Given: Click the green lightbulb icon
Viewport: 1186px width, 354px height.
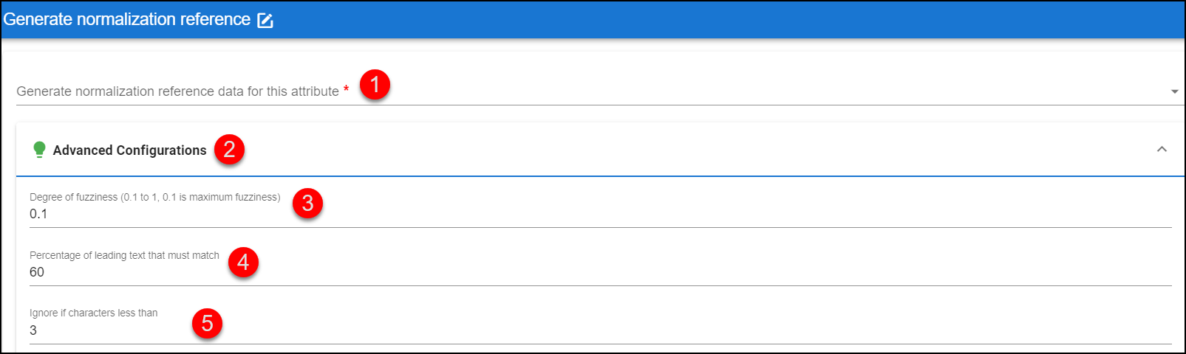Looking at the screenshot, I should pyautogui.click(x=39, y=150).
